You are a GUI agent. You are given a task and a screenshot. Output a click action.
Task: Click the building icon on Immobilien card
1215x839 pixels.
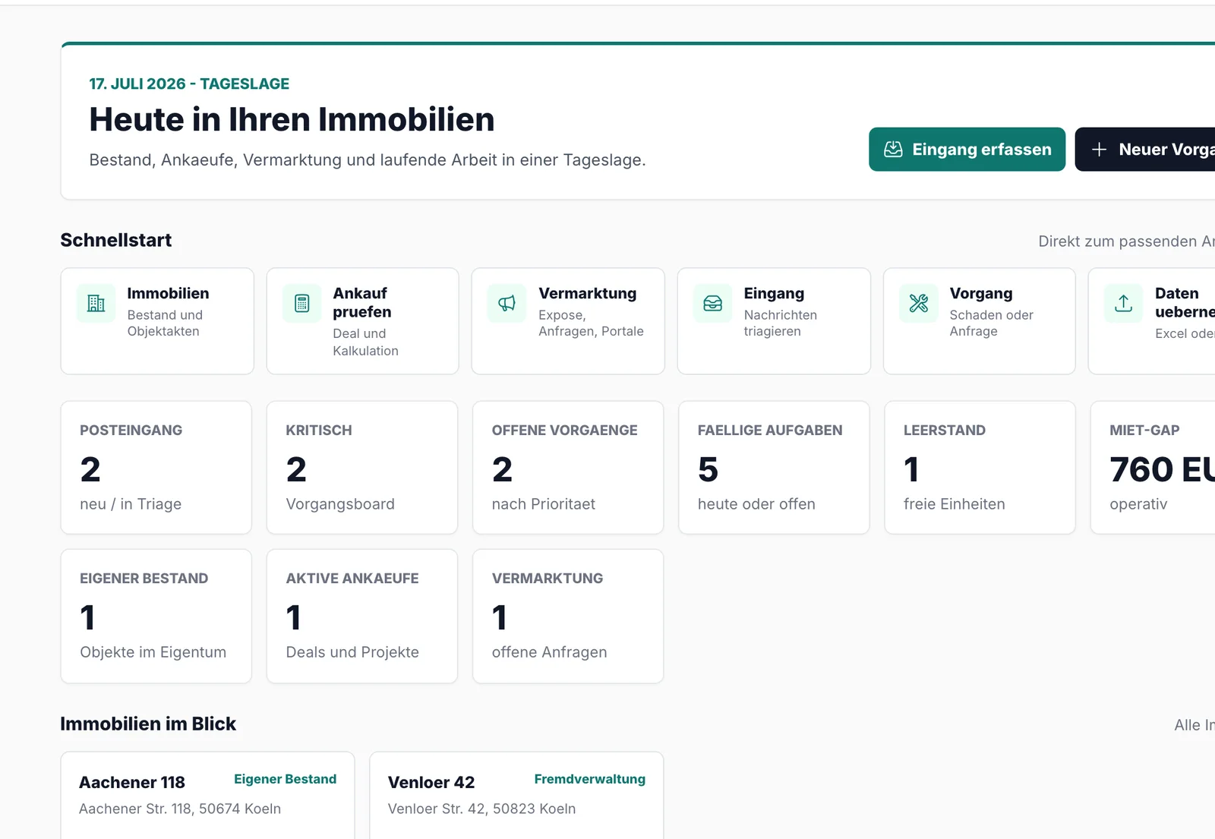[x=96, y=303]
